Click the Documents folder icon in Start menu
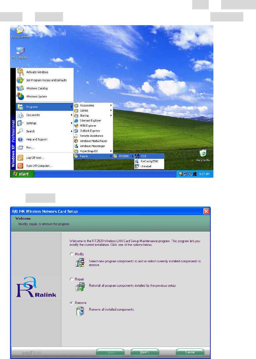Image resolution: width=256 pixels, height=359 pixels. [20, 115]
